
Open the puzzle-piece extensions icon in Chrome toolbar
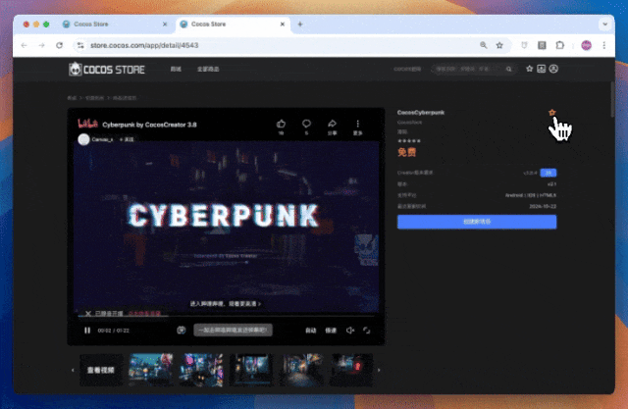(560, 45)
